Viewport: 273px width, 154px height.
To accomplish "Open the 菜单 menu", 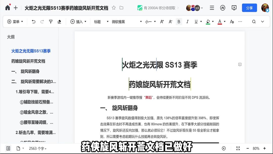I will pos(15,22).
